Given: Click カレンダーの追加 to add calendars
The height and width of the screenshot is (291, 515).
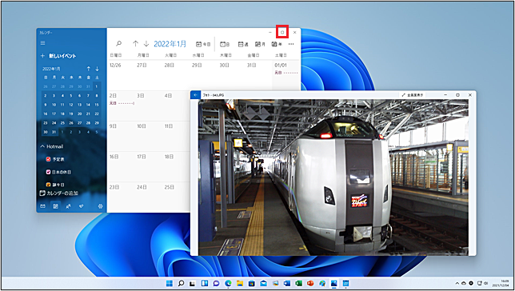Looking at the screenshot, I should (x=59, y=193).
